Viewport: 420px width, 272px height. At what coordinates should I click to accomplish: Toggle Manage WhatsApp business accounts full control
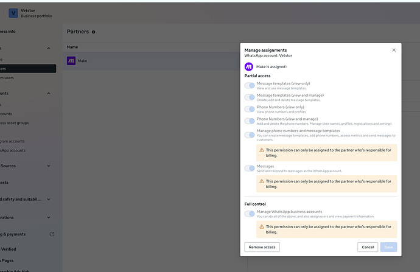[250, 214]
